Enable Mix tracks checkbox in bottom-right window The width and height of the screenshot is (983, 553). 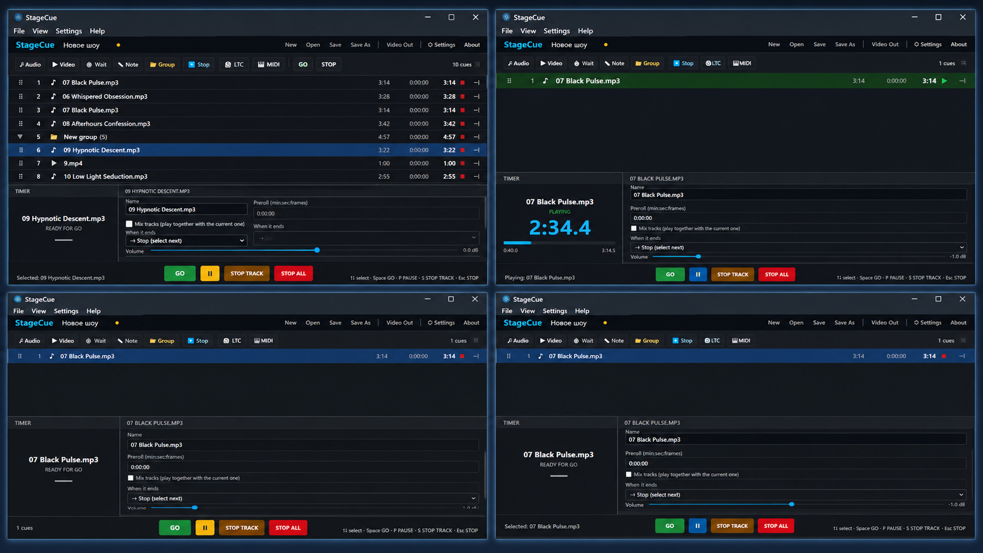(x=628, y=474)
